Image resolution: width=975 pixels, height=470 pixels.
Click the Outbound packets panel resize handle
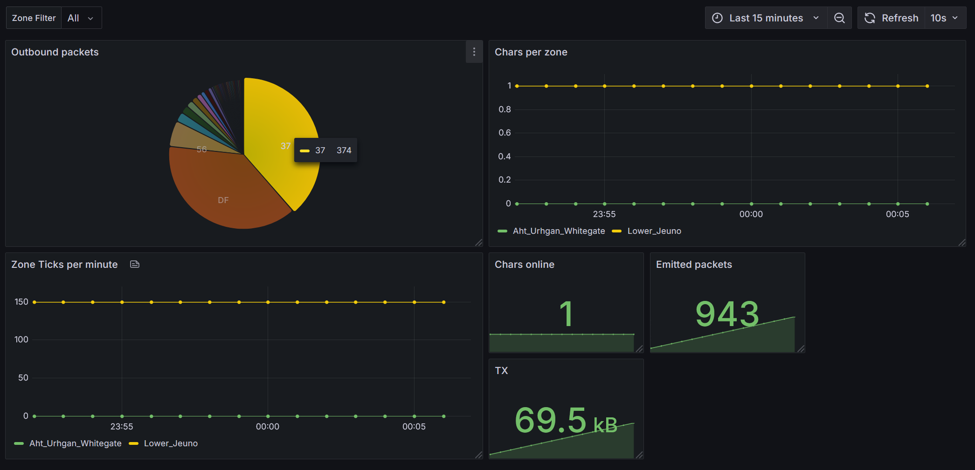(x=478, y=242)
